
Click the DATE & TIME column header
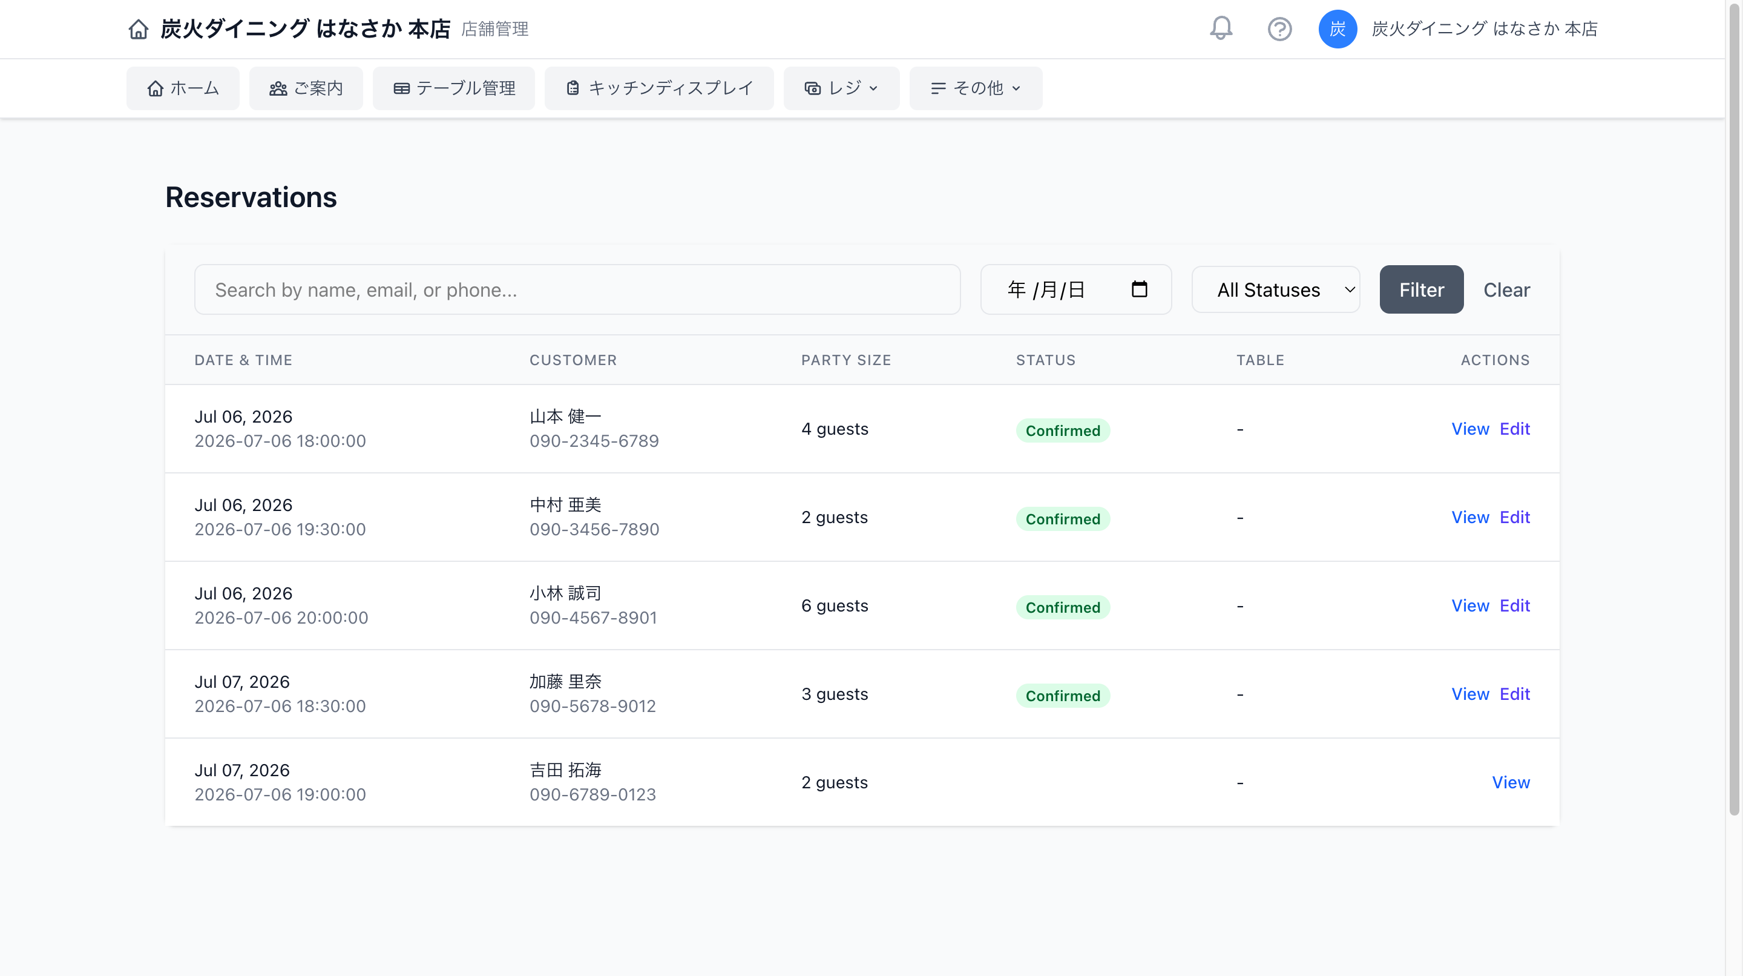click(x=243, y=360)
